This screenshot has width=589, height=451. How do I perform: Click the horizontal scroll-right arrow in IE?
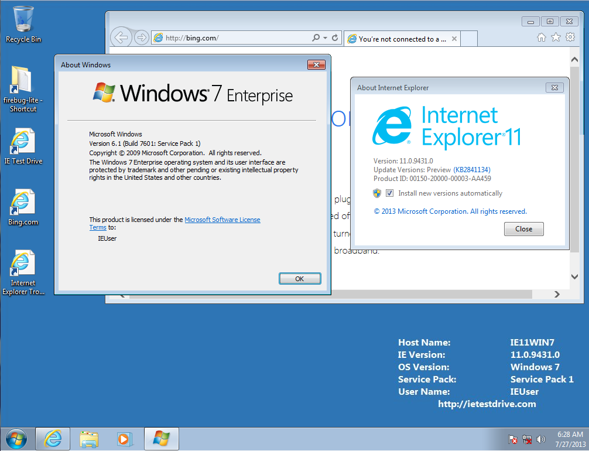(557, 294)
